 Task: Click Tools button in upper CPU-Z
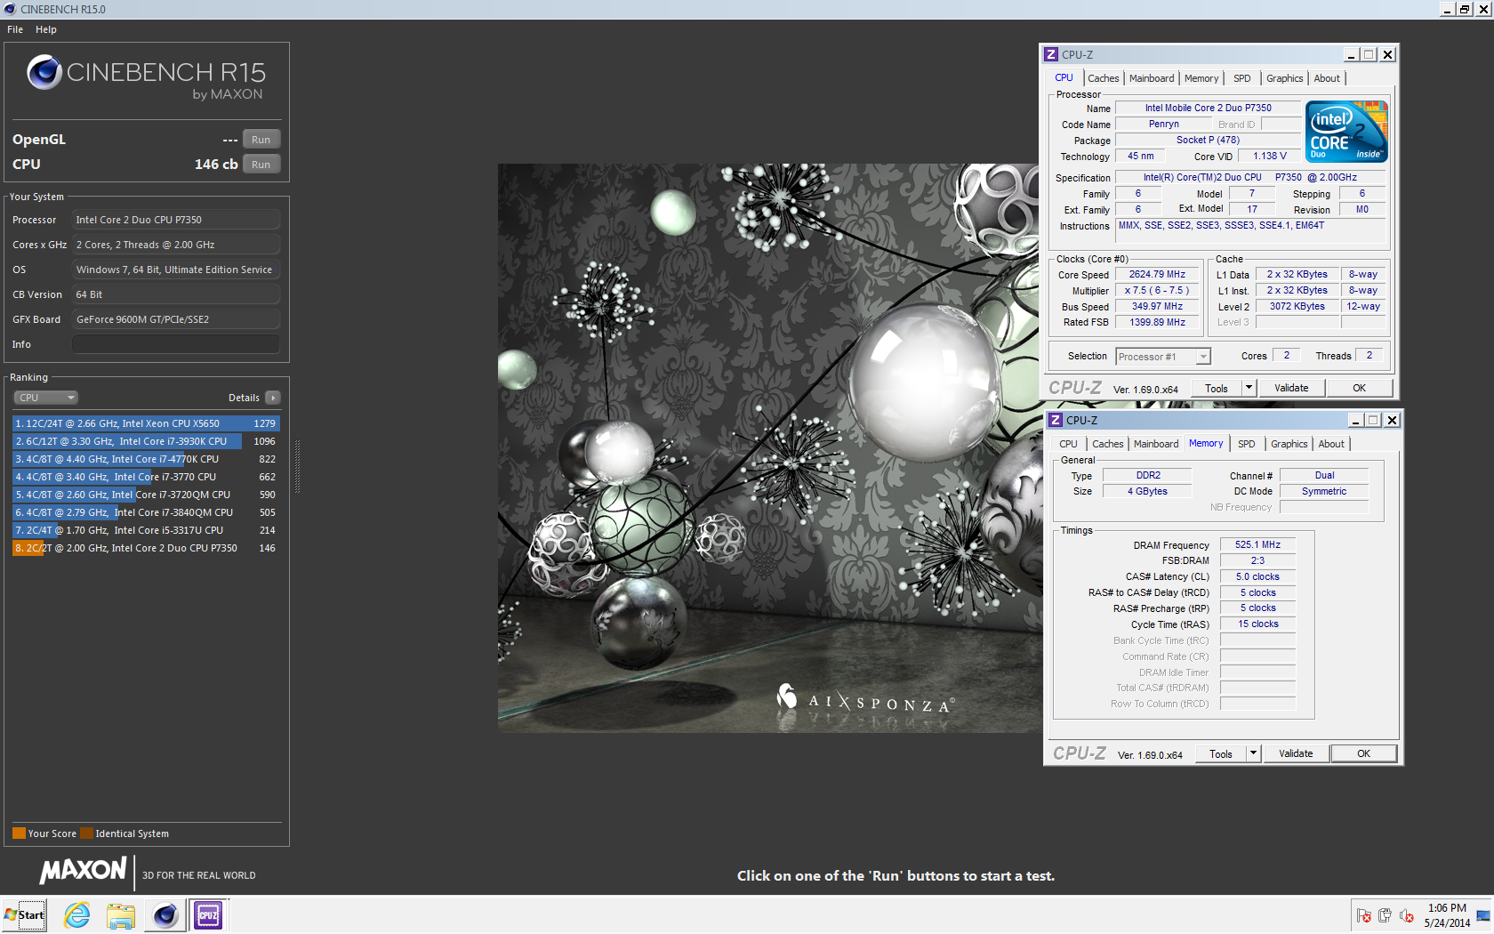pyautogui.click(x=1217, y=388)
